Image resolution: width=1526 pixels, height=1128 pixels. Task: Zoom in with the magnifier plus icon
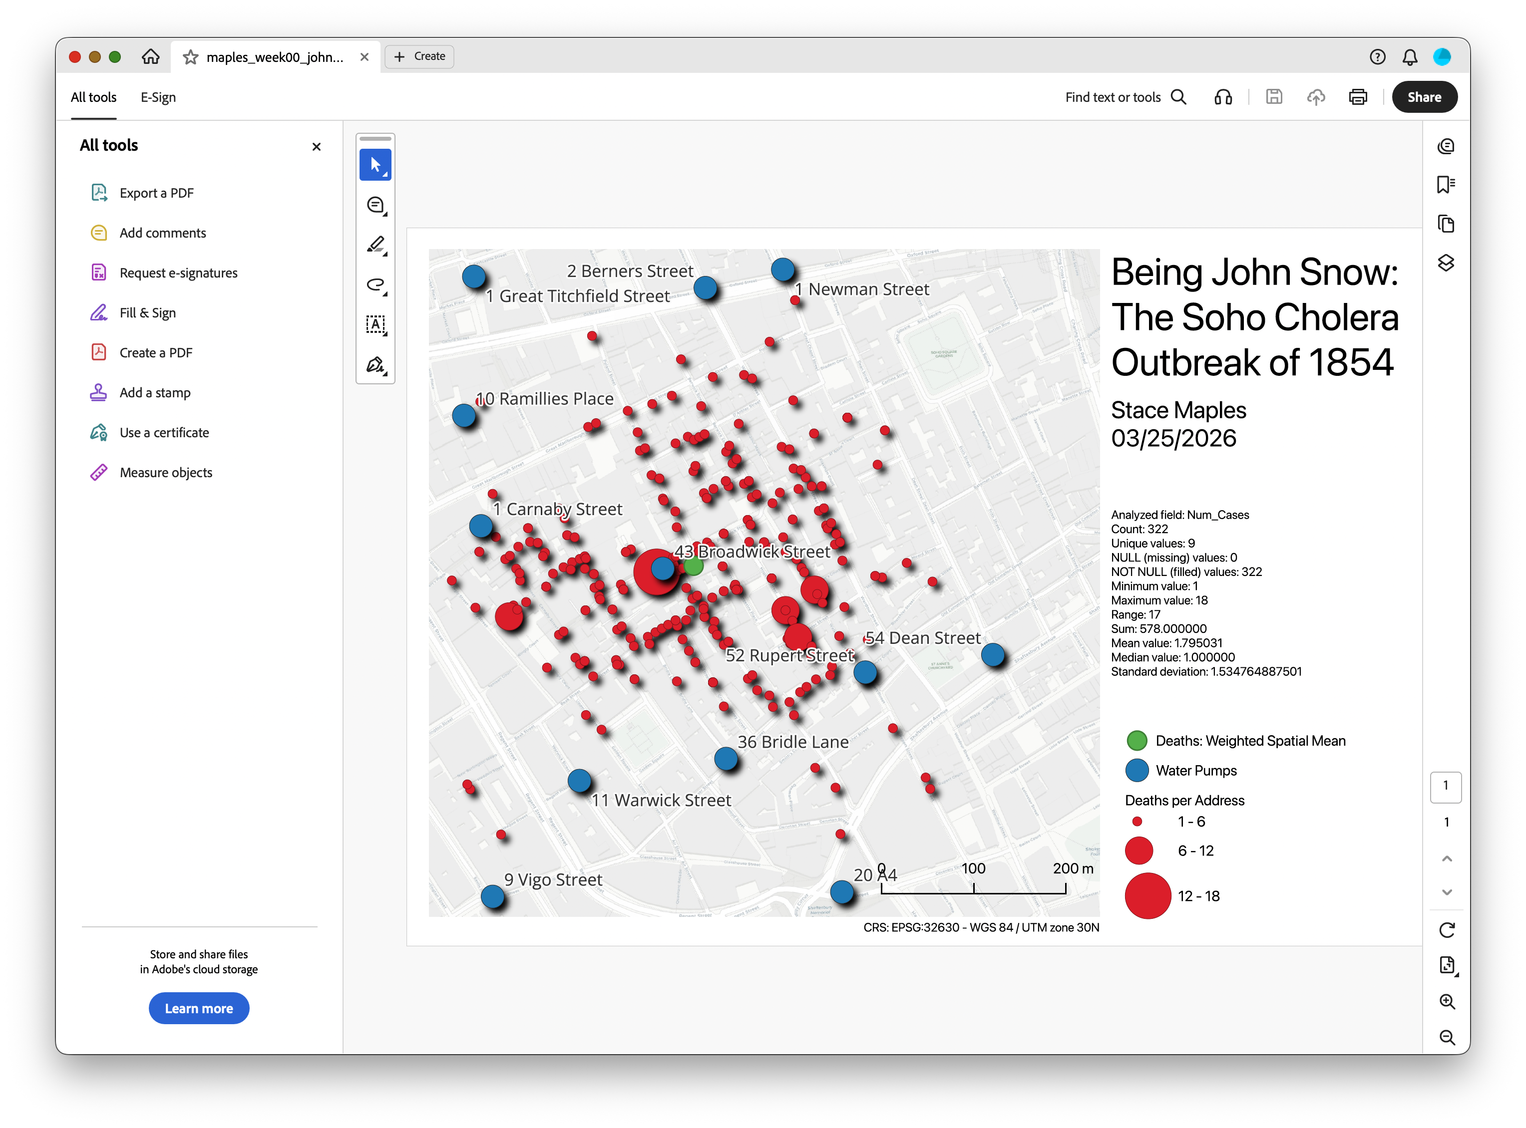1446,1002
